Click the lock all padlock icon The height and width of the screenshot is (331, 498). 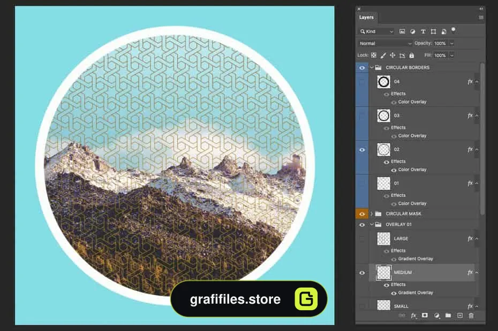coord(412,55)
